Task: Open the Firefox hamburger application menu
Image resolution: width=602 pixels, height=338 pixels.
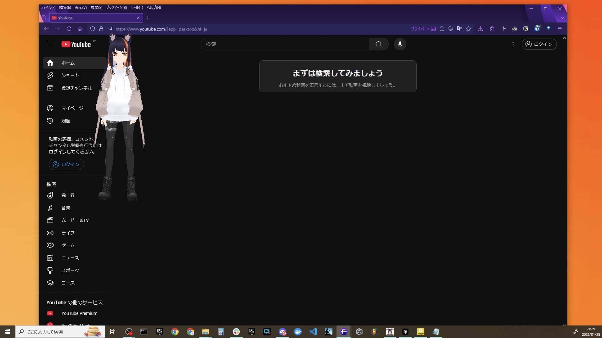Action: (x=559, y=29)
